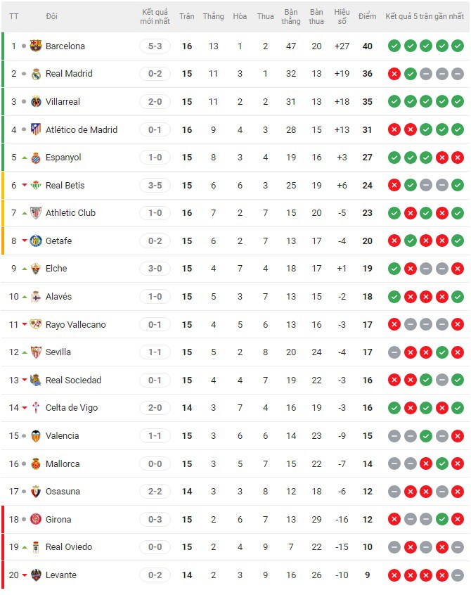Image resolution: width=471 pixels, height=595 pixels.
Task: Click the Sevilla club logo
Action: [x=35, y=352]
